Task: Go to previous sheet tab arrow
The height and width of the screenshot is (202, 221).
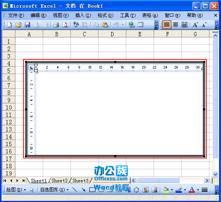Action: (x=11, y=180)
